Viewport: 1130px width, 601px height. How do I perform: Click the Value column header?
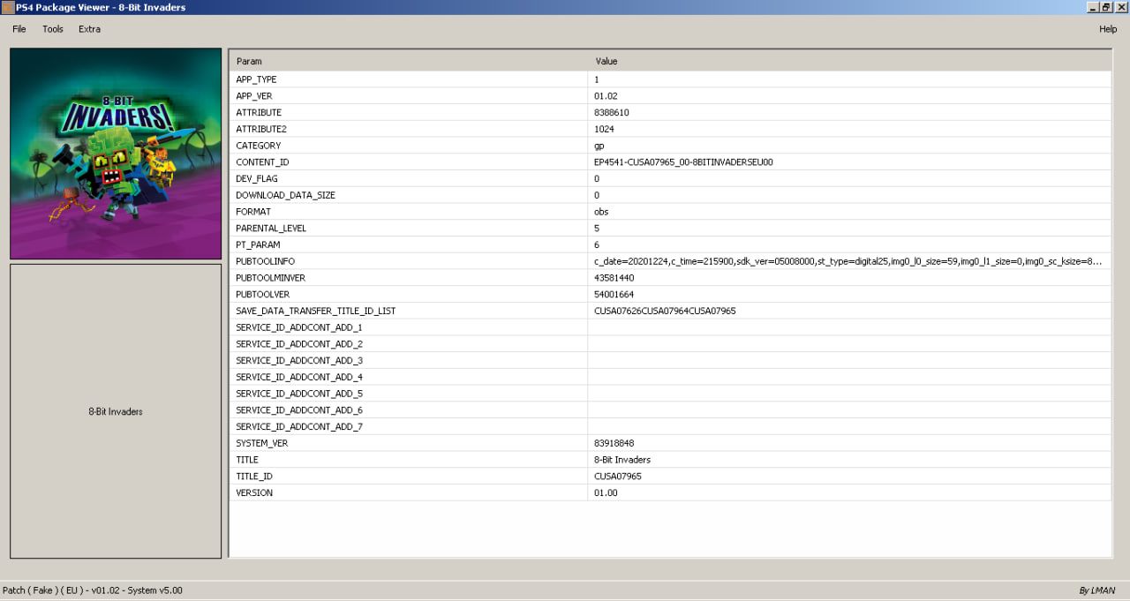pos(849,61)
